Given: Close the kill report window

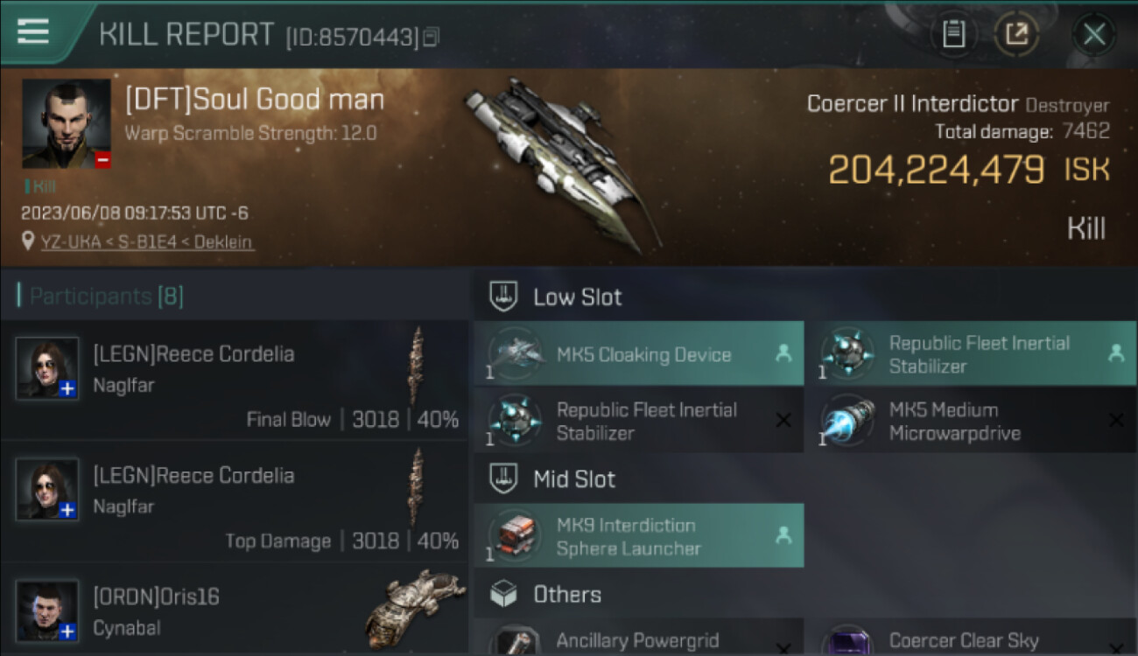Looking at the screenshot, I should point(1094,34).
